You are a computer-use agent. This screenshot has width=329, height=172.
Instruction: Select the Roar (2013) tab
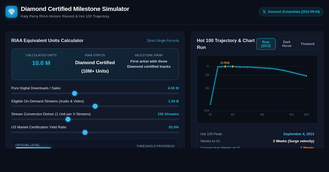[x=266, y=44]
